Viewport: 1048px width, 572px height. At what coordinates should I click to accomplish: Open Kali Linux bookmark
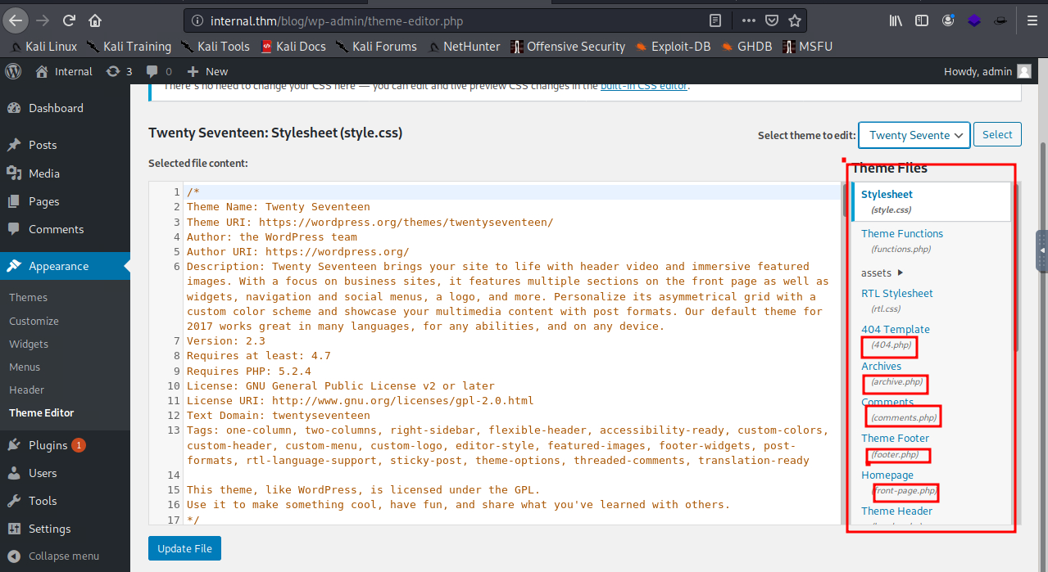click(44, 47)
